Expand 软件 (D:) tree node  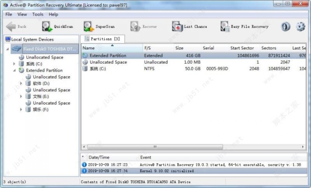click(21, 83)
